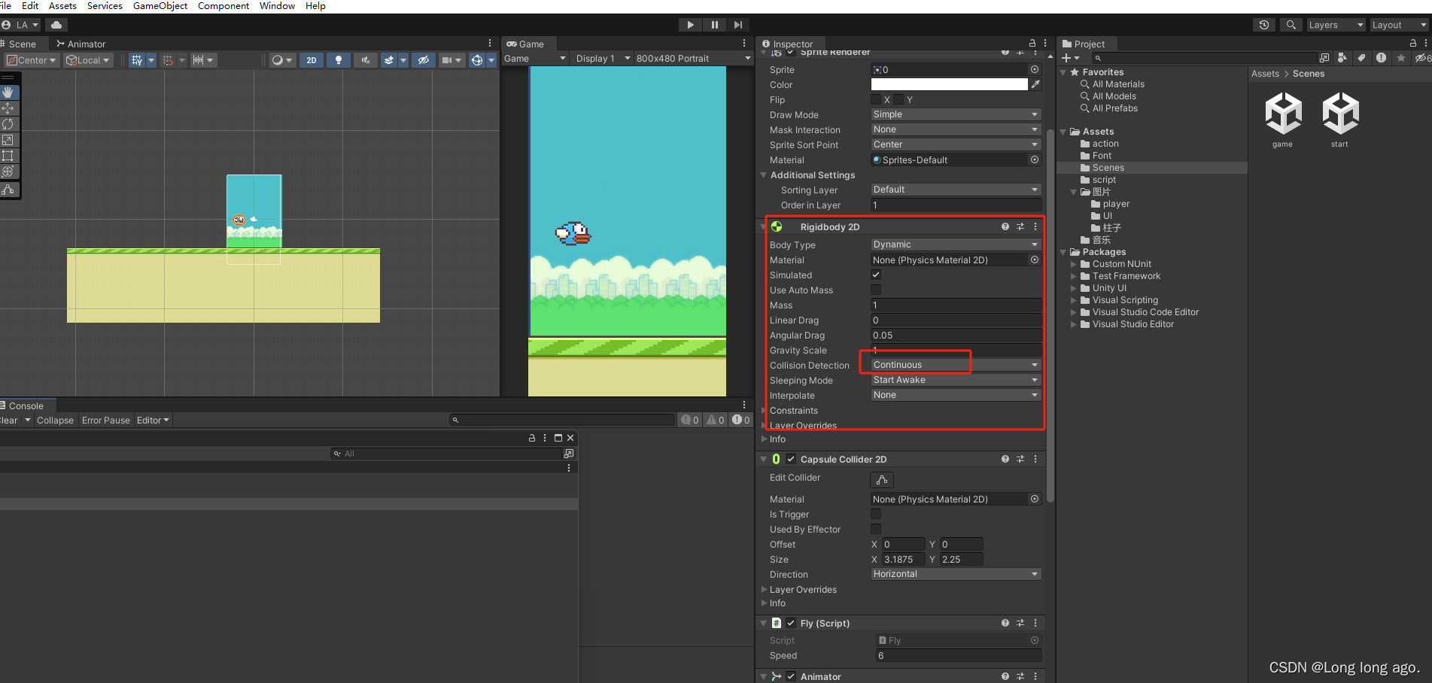The image size is (1432, 683).
Task: Open the 800x480 Portrait resolution dropdown
Action: (692, 59)
